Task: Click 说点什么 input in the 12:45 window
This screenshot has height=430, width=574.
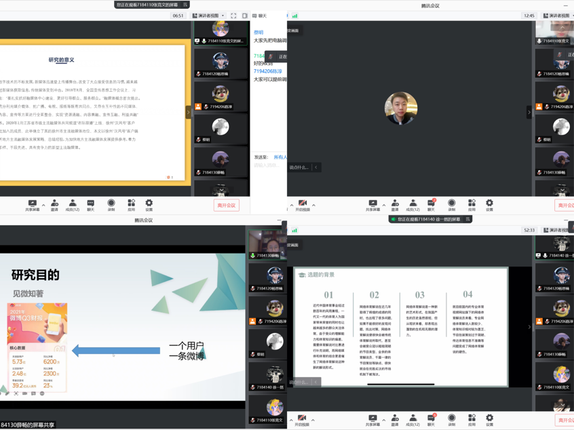Action: click(299, 168)
